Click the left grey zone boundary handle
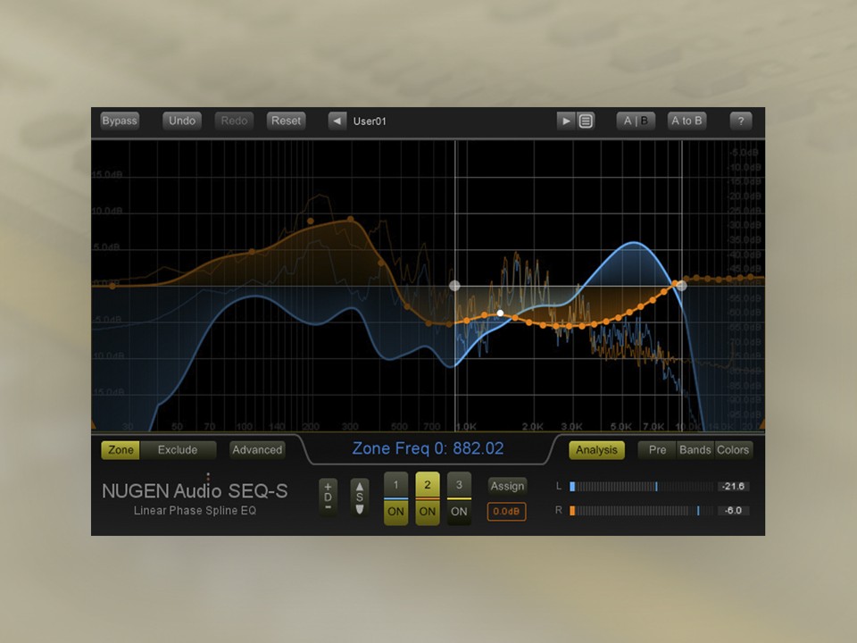The width and height of the screenshot is (857, 643). (x=454, y=286)
